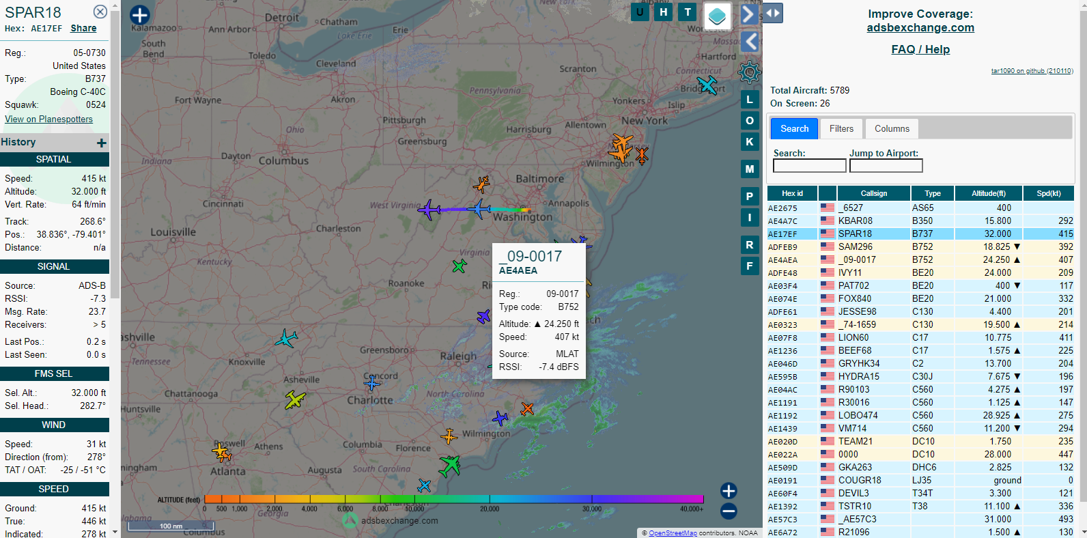Viewport: 1087px width, 538px height.
Task: Toggle the M map option button
Action: click(750, 169)
